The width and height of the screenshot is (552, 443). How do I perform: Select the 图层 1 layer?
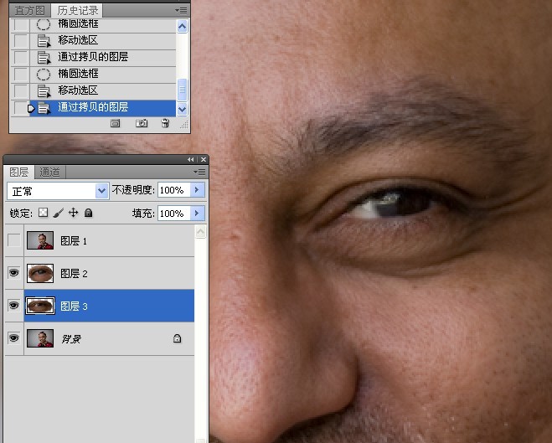pyautogui.click(x=109, y=240)
